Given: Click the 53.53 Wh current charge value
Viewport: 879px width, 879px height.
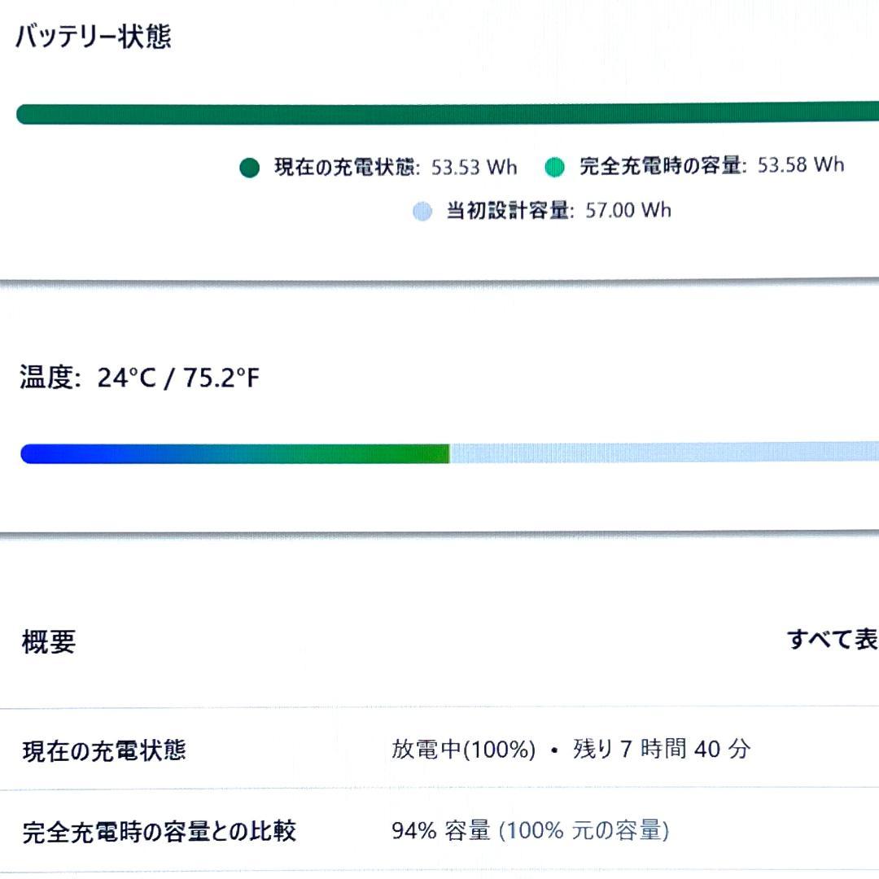Looking at the screenshot, I should click(474, 168).
